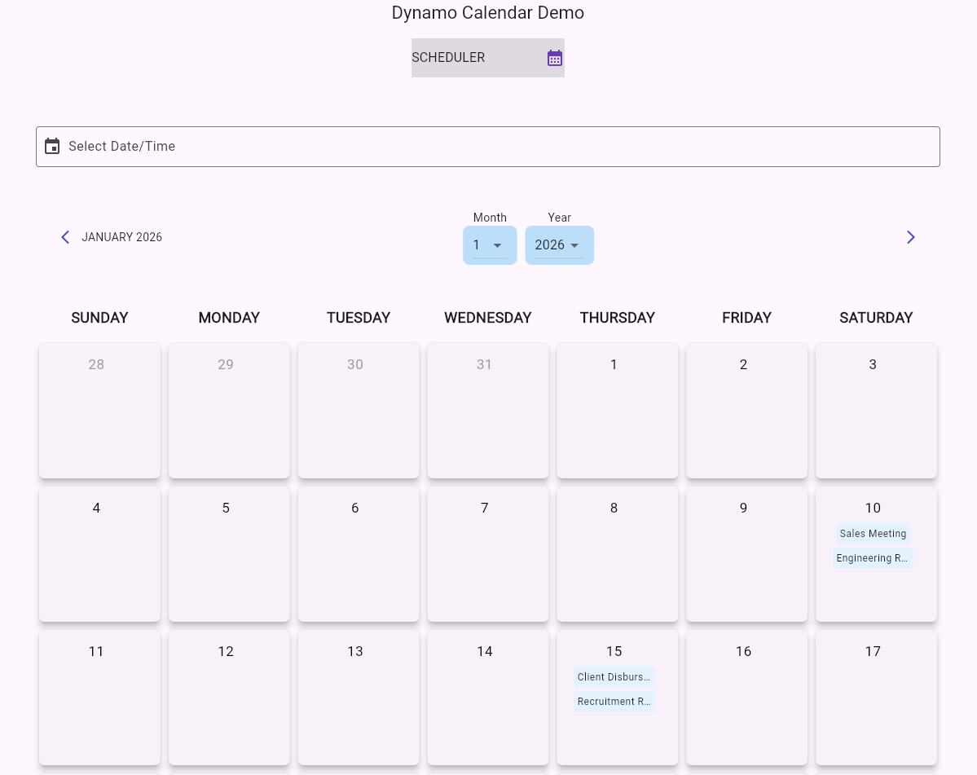The height and width of the screenshot is (775, 977).
Task: Click the SUNDAY column header
Action: click(x=99, y=318)
